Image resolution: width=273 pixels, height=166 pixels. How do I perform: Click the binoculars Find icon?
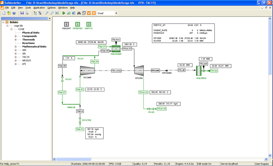click(79, 13)
